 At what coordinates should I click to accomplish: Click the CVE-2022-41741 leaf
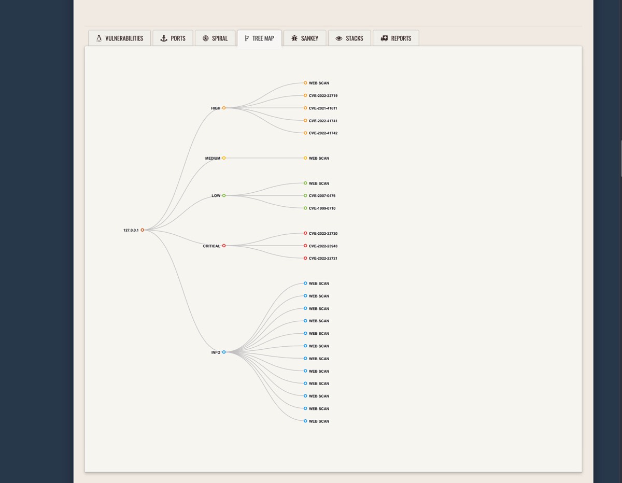tap(320, 121)
